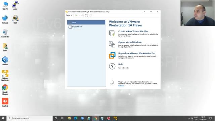Image resolution: width=215 pixels, height=121 pixels.
Task: Click Upgrade to VMware Workstation Pro link
Action: click(137, 53)
